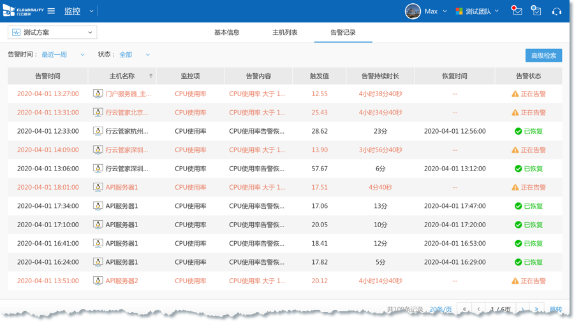
Task: Expand the 监控 module dropdown
Action: [91, 11]
